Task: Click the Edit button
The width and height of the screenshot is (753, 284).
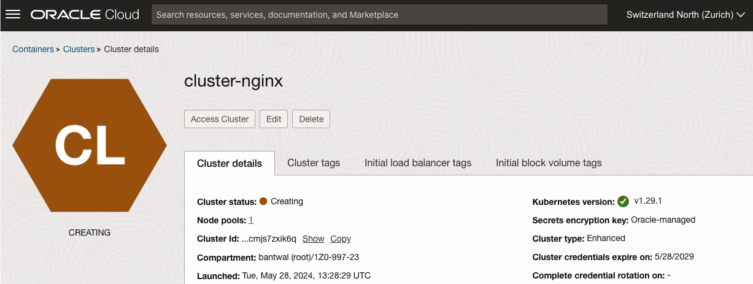Action: 274,119
